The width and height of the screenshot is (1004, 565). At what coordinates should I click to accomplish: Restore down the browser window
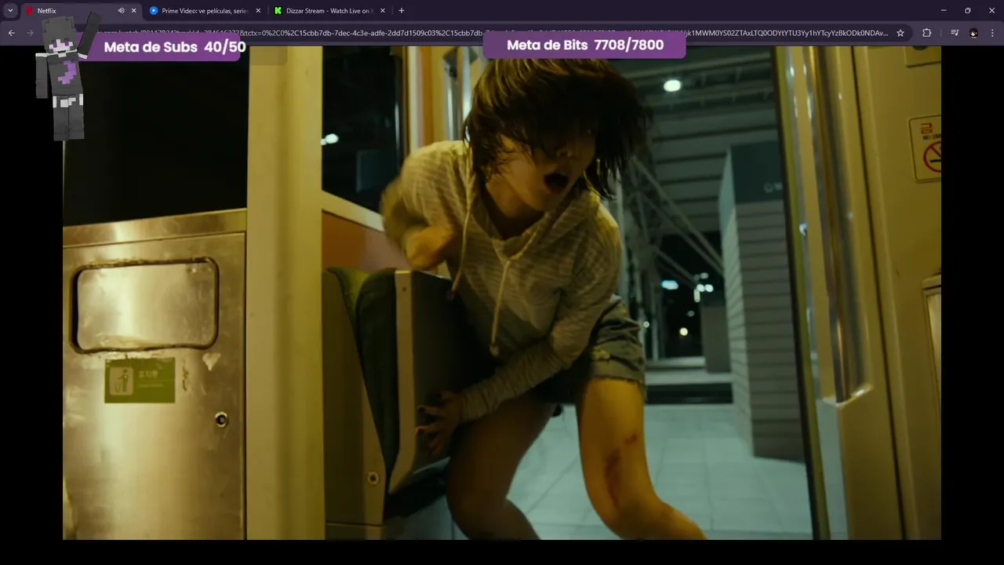pyautogui.click(x=968, y=11)
